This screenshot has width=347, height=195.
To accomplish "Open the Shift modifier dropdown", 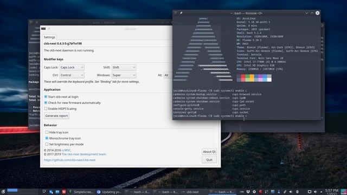I will click(x=124, y=67).
